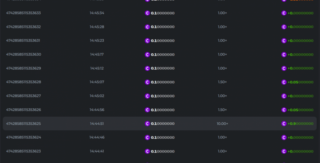Click the 0.10000000 bet amount at 14:44:56
This screenshot has height=163, width=320.
pyautogui.click(x=163, y=110)
